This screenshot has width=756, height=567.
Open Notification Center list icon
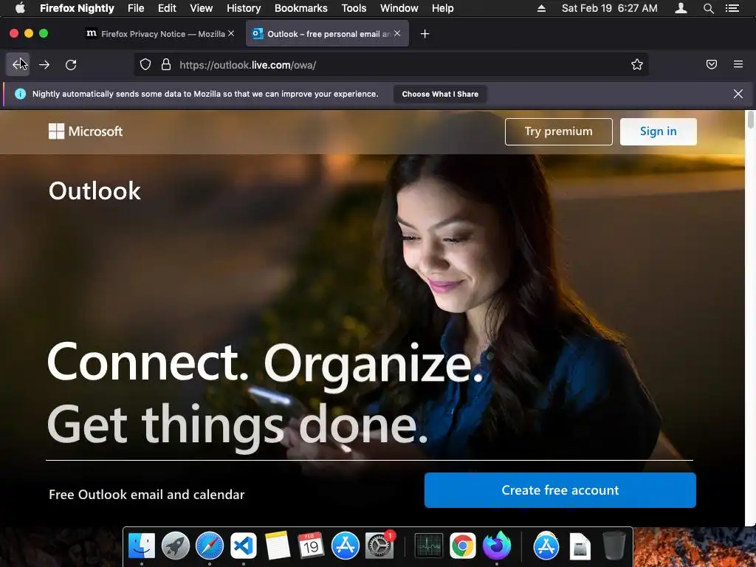[732, 8]
